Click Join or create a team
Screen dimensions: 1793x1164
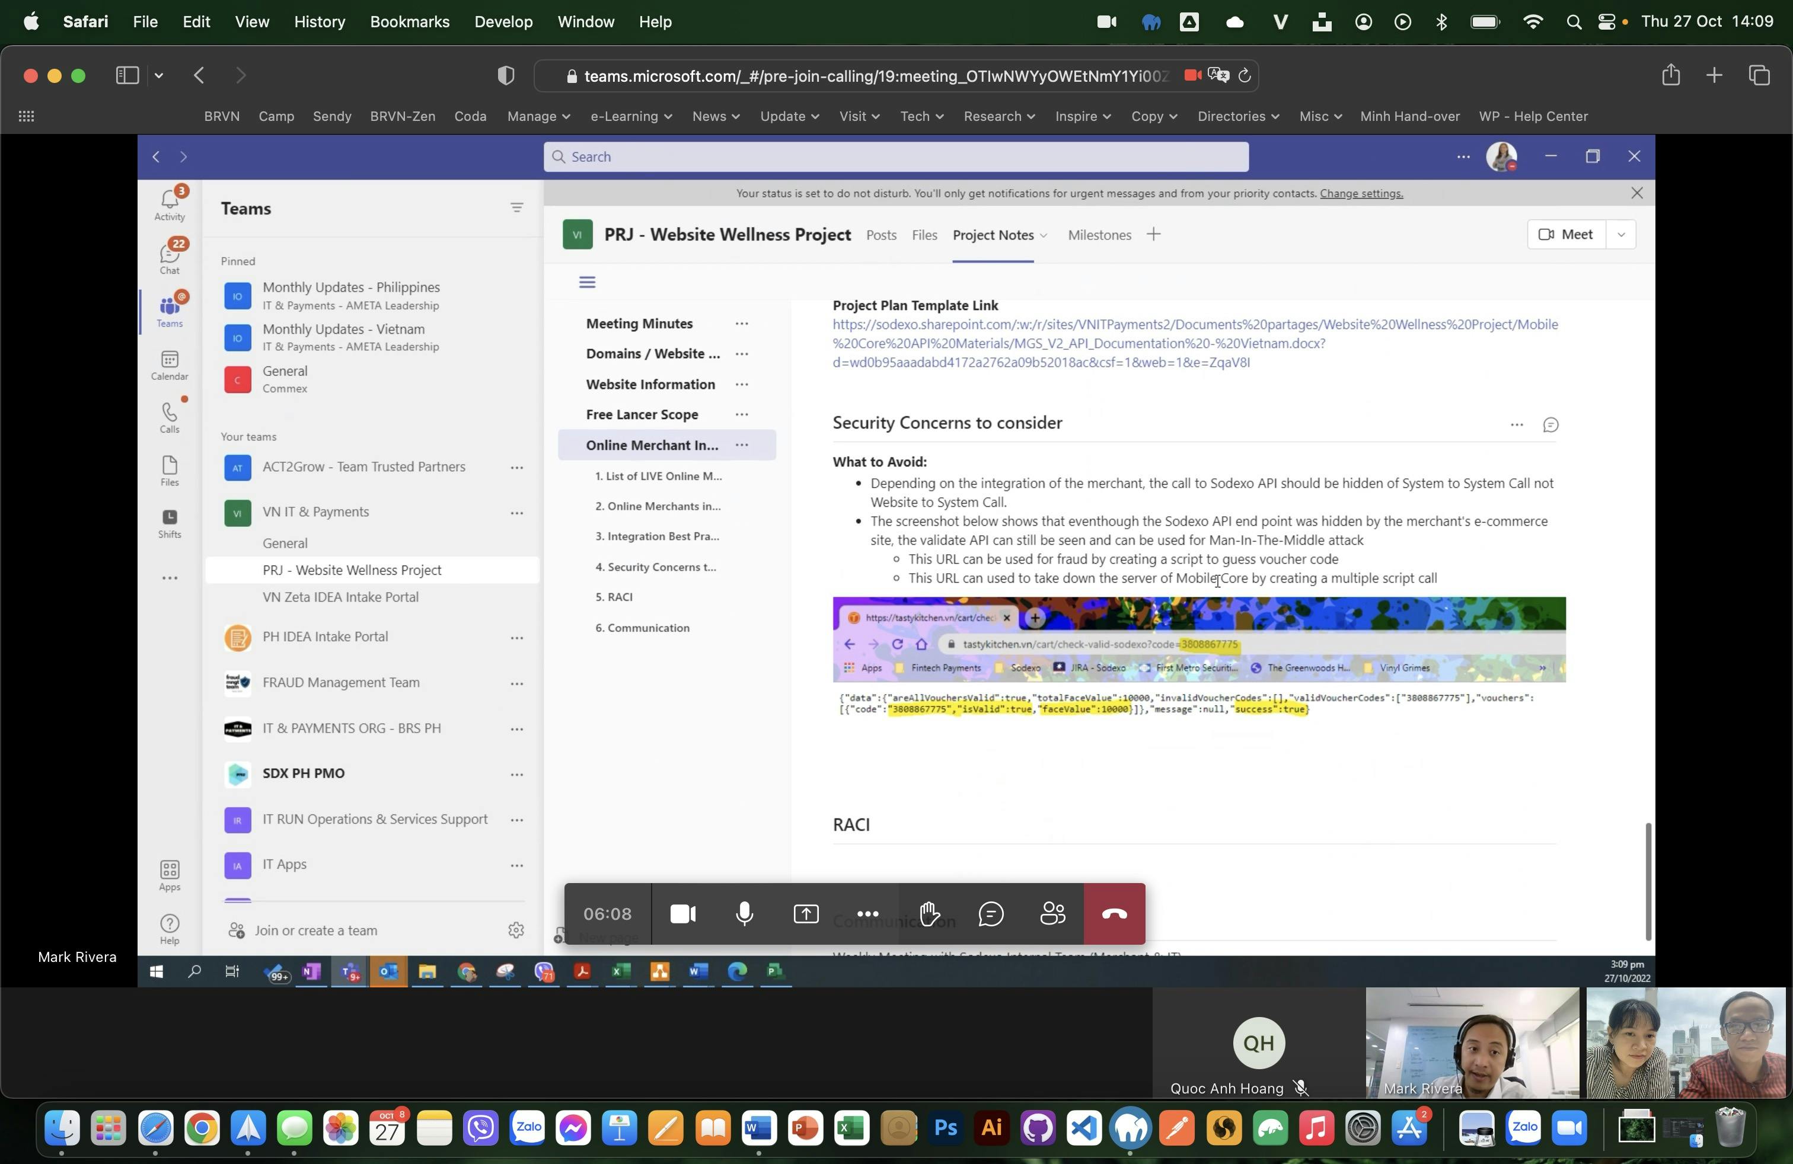[315, 930]
